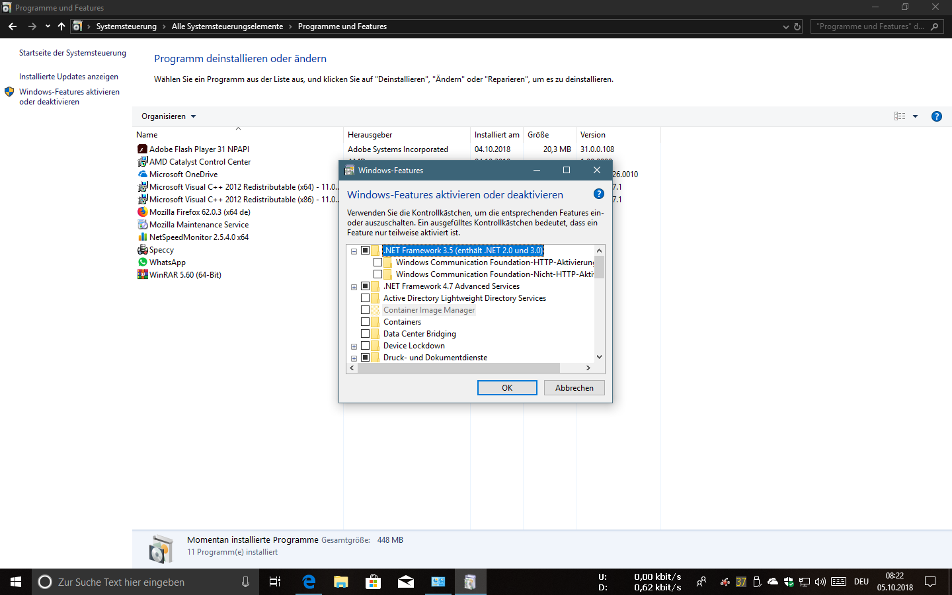Image resolution: width=952 pixels, height=595 pixels.
Task: Launch Microsoft Store from the taskbar
Action: [374, 582]
